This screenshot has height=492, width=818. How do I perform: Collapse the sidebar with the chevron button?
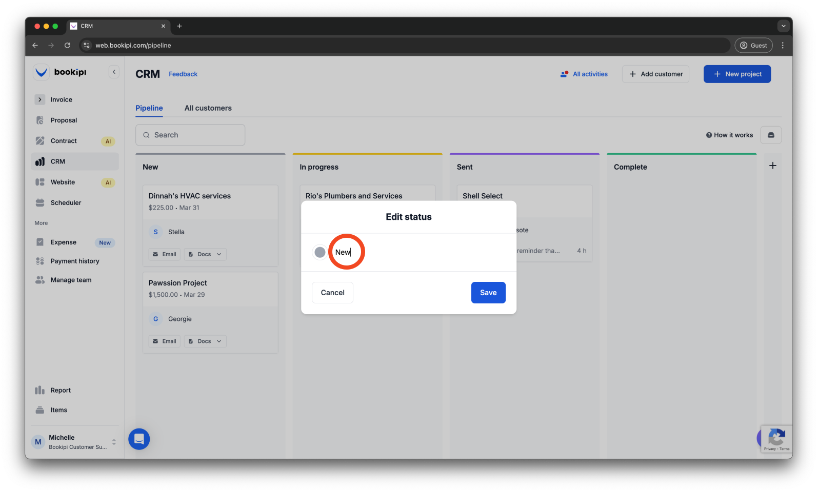114,72
